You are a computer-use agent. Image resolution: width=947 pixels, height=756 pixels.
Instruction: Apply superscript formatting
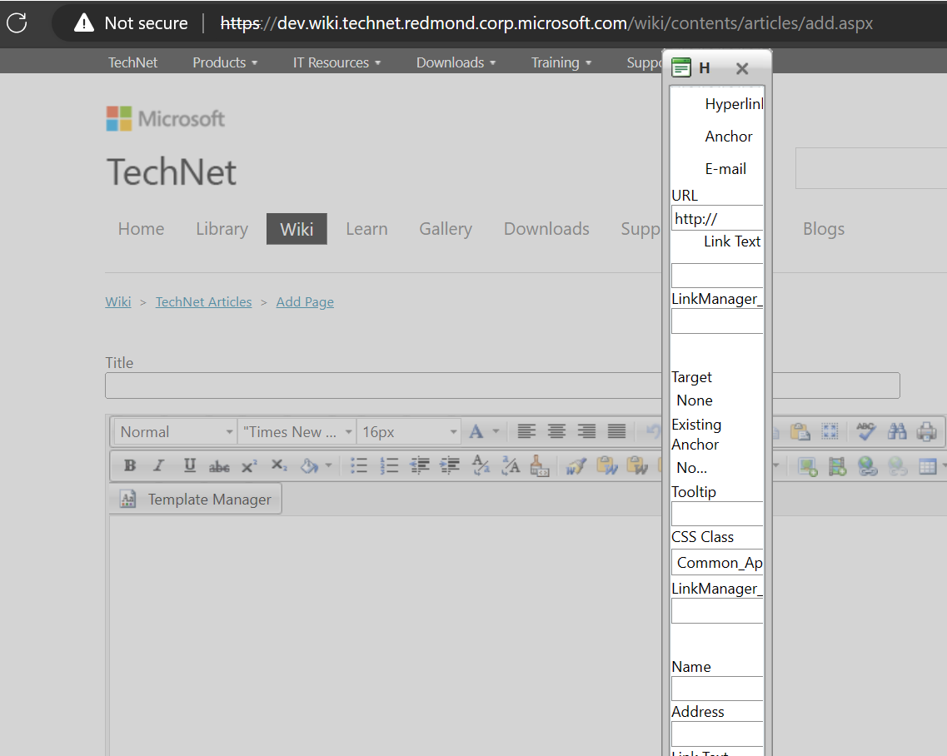pos(248,465)
